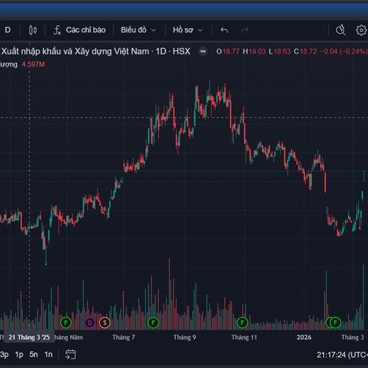Open the quick search icon
Image resolution: width=368 pixels, height=368 pixels.
coord(342,29)
